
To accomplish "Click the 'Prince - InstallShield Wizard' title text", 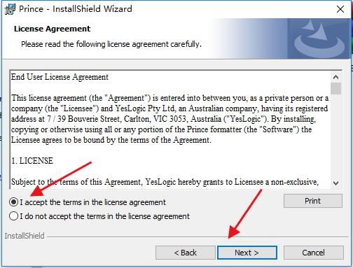I will (76, 9).
